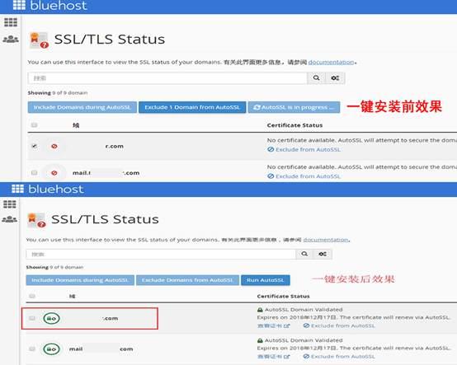Click the users icon in lower sidebar
457x365 pixels.
(x=10, y=219)
